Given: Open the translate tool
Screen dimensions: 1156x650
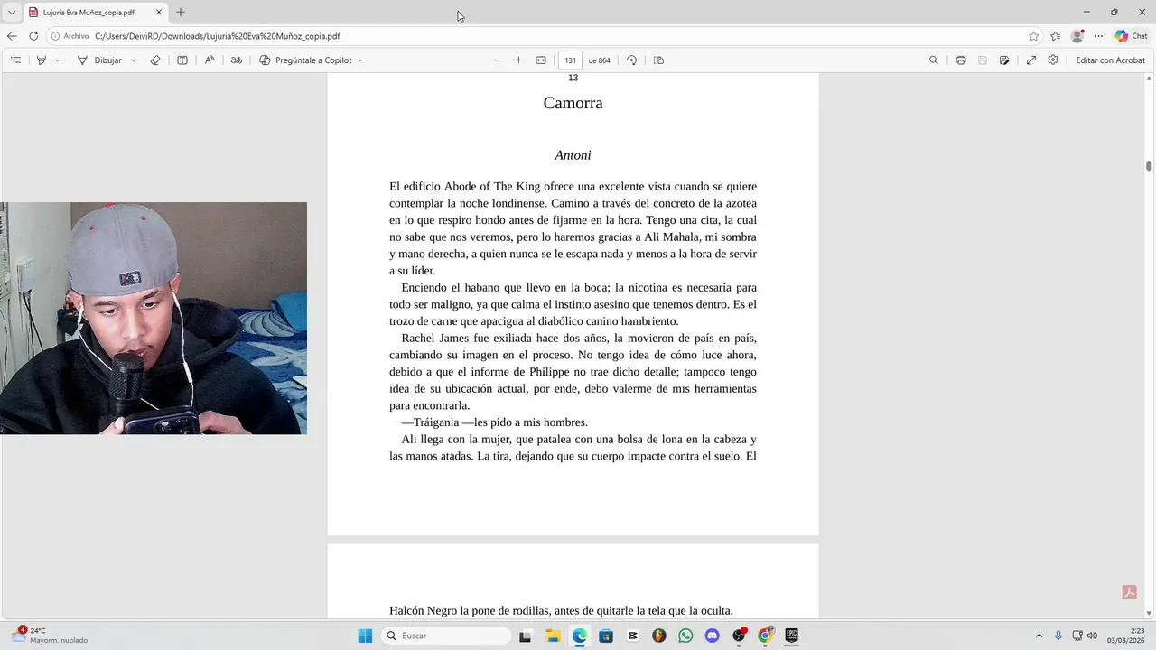Looking at the screenshot, I should pyautogui.click(x=237, y=60).
